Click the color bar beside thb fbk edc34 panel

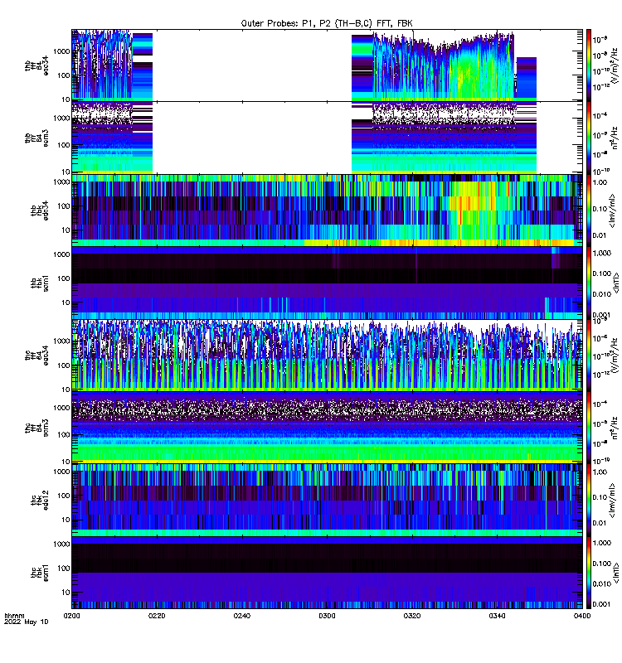point(589,211)
